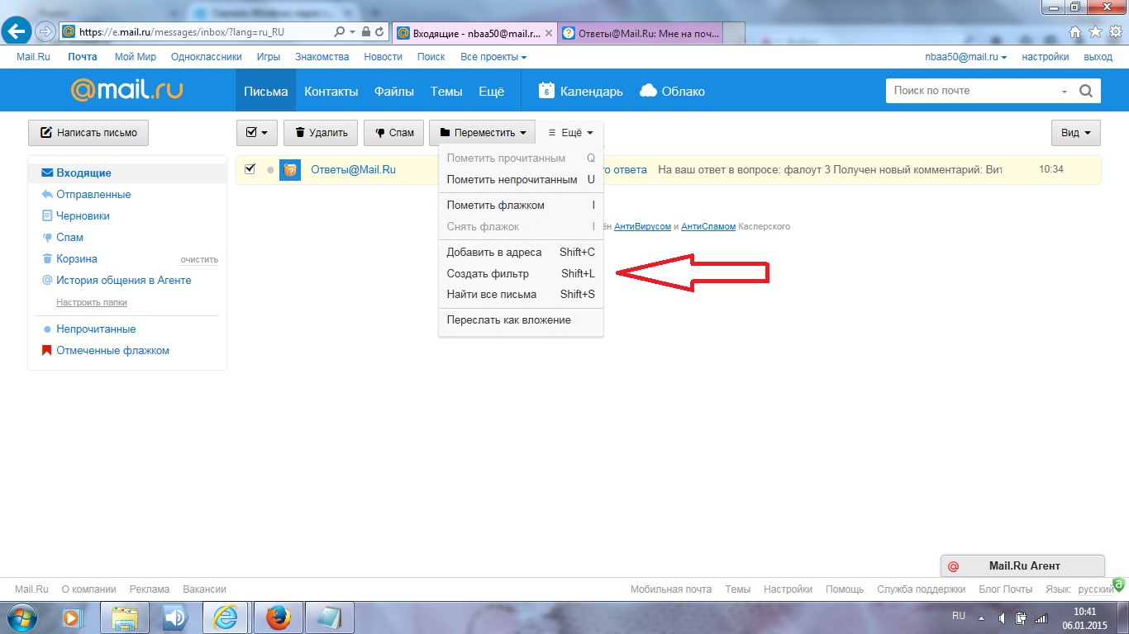Open the mail search options arrow
This screenshot has width=1129, height=634.
tap(1065, 91)
